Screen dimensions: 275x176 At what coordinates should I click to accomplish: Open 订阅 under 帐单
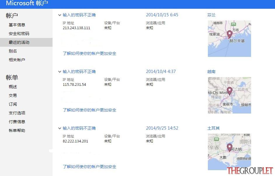pyautogui.click(x=13, y=104)
